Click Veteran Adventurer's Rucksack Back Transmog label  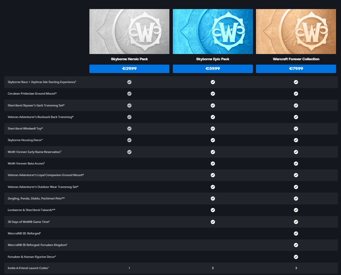coord(41,117)
